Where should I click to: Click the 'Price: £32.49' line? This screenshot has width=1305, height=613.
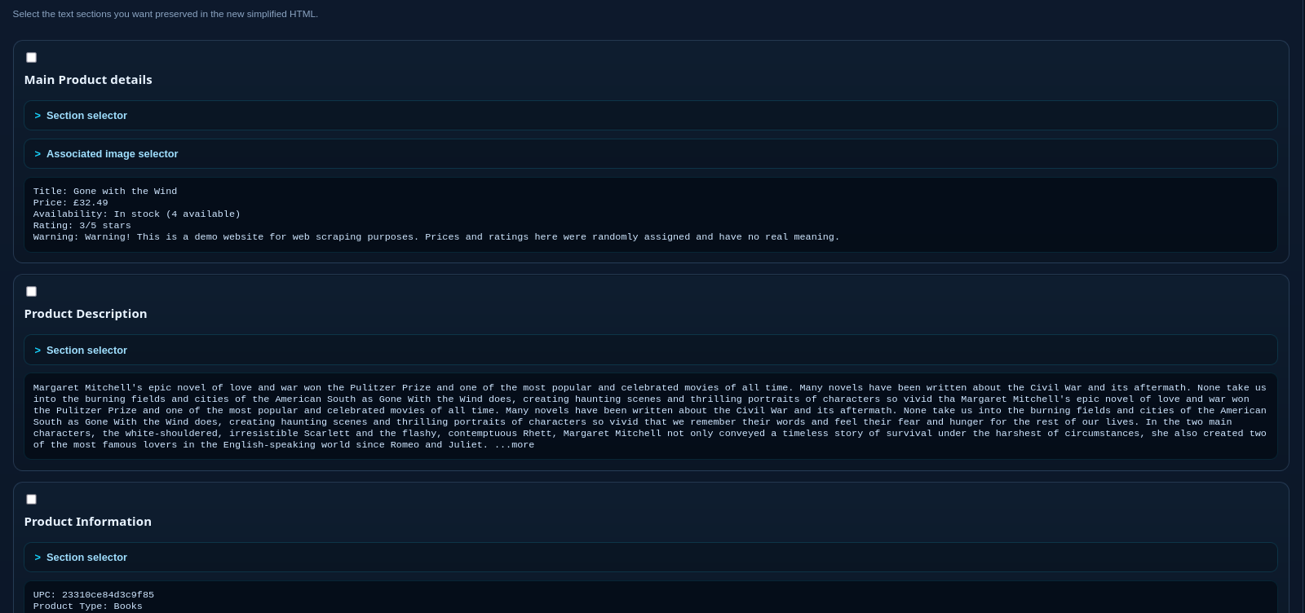[71, 202]
